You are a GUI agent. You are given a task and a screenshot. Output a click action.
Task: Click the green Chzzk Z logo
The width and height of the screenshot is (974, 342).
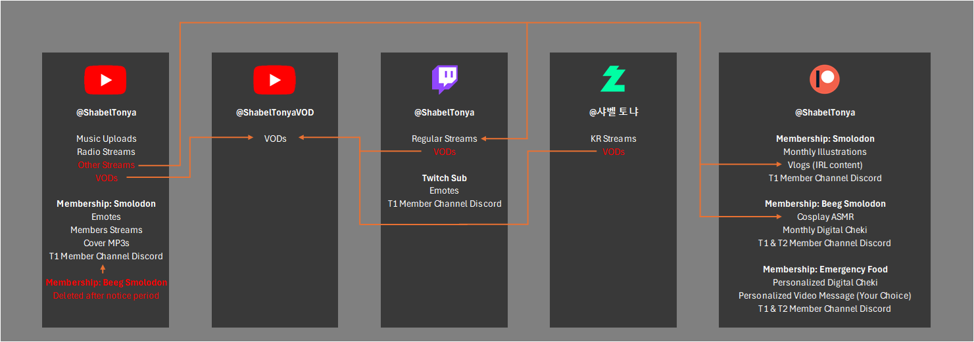(x=613, y=79)
